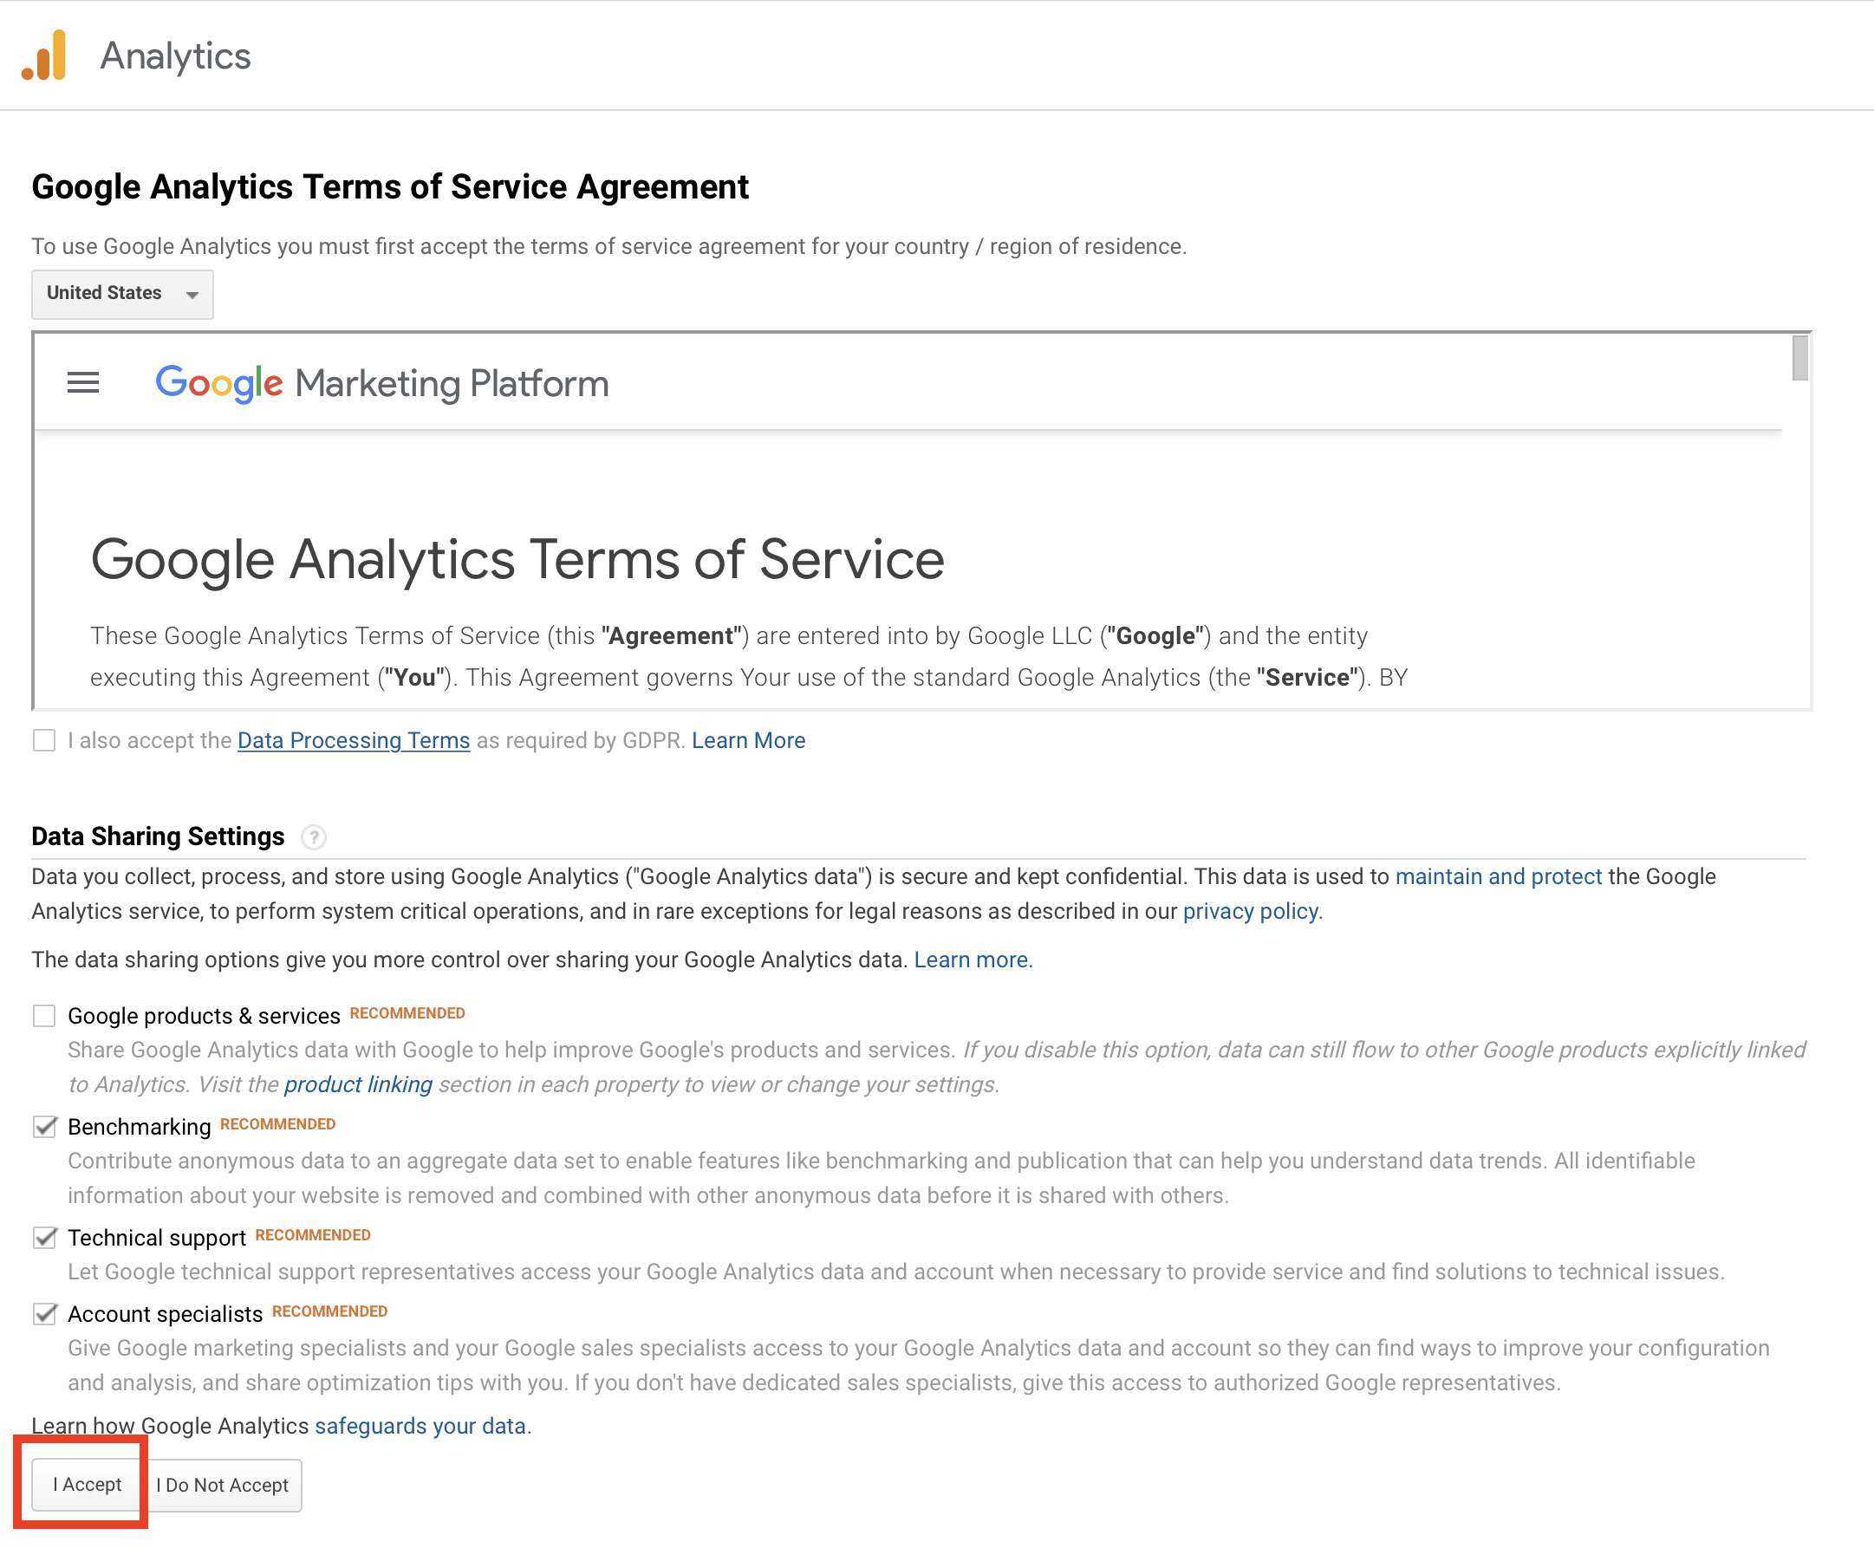Click the Technical support label text
Viewport: 1874px width, 1555px height.
click(156, 1239)
